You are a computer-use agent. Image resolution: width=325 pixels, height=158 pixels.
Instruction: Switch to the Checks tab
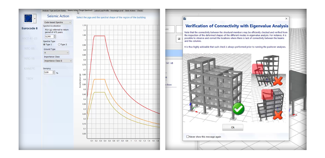pos(140,11)
